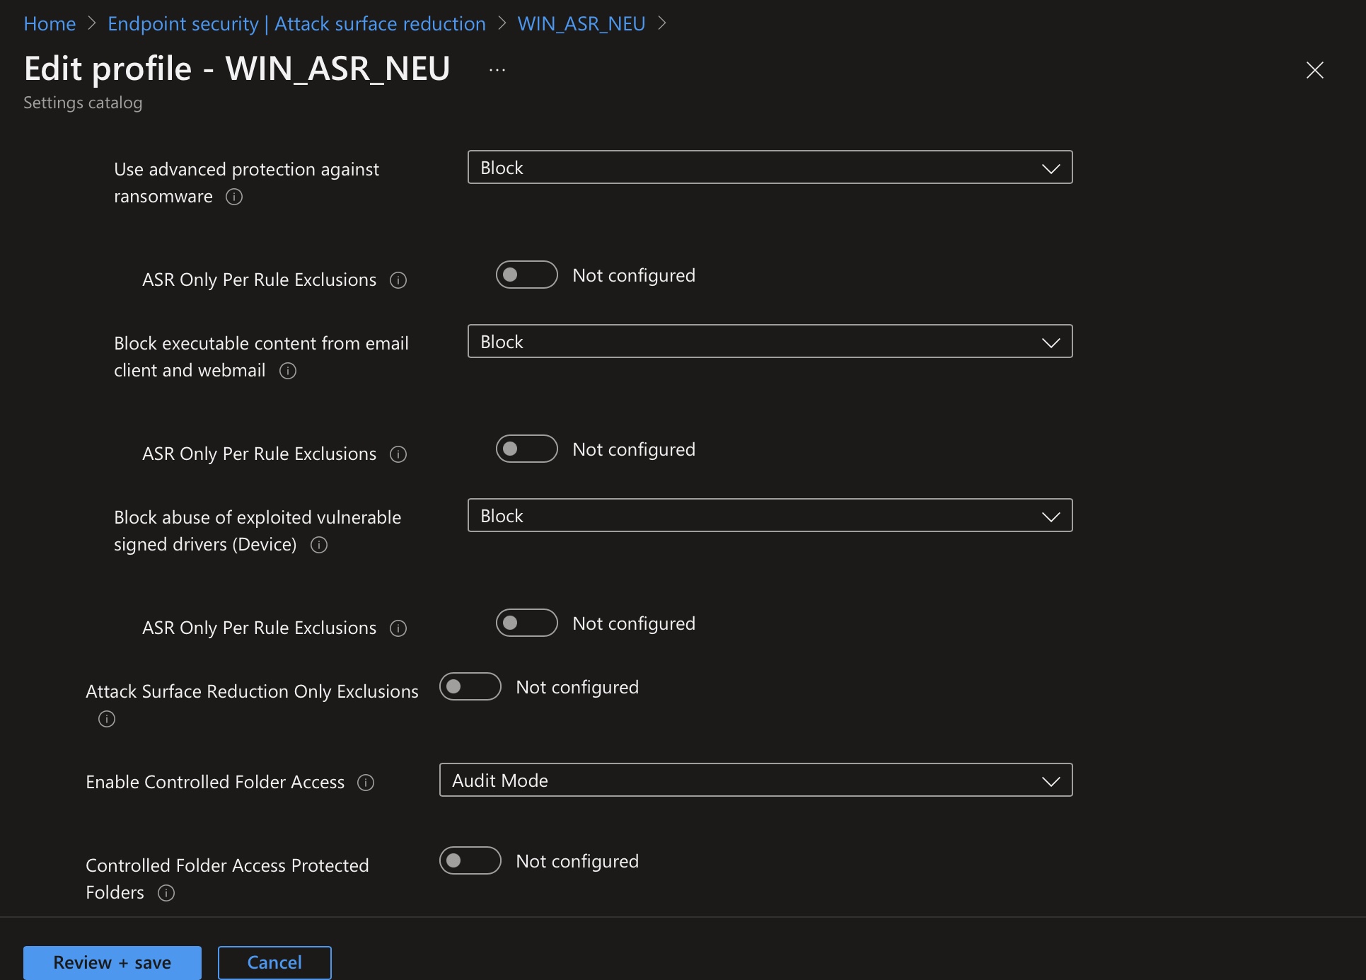
Task: Toggle ASR Per Rule Exclusions under ransomware rule
Action: (x=526, y=275)
